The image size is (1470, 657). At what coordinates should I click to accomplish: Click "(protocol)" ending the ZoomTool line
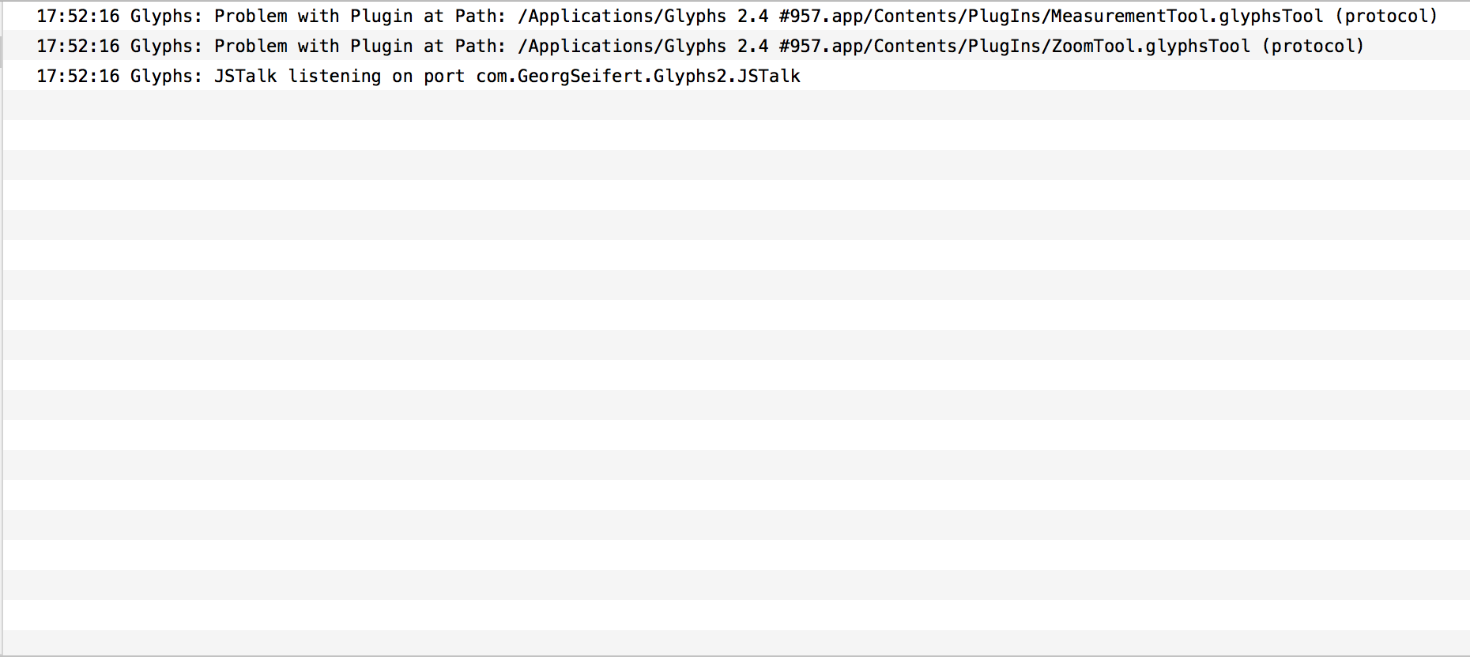[1313, 46]
